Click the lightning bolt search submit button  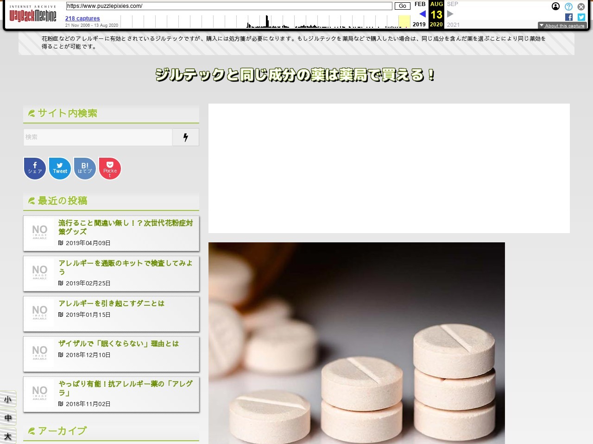(186, 137)
